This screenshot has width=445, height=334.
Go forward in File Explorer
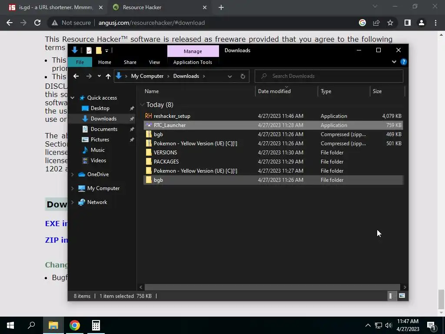[x=89, y=76]
